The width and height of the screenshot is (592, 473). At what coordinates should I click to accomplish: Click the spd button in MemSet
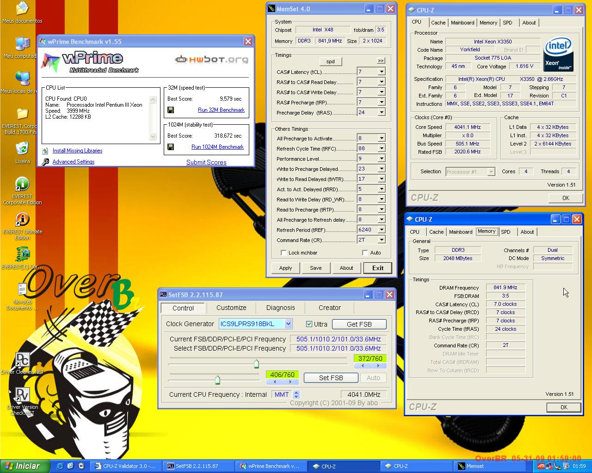(x=330, y=61)
